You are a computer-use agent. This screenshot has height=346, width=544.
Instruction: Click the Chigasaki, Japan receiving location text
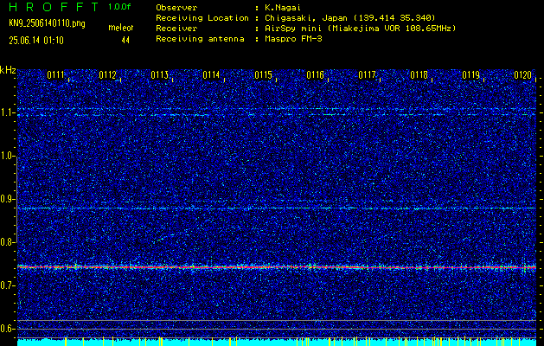tap(350, 18)
